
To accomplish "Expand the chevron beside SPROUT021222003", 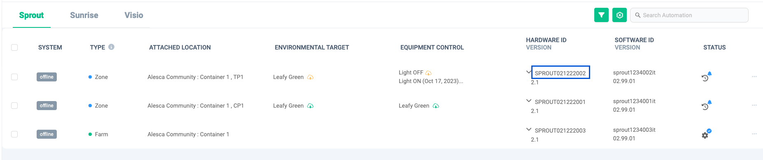I will [x=529, y=129].
